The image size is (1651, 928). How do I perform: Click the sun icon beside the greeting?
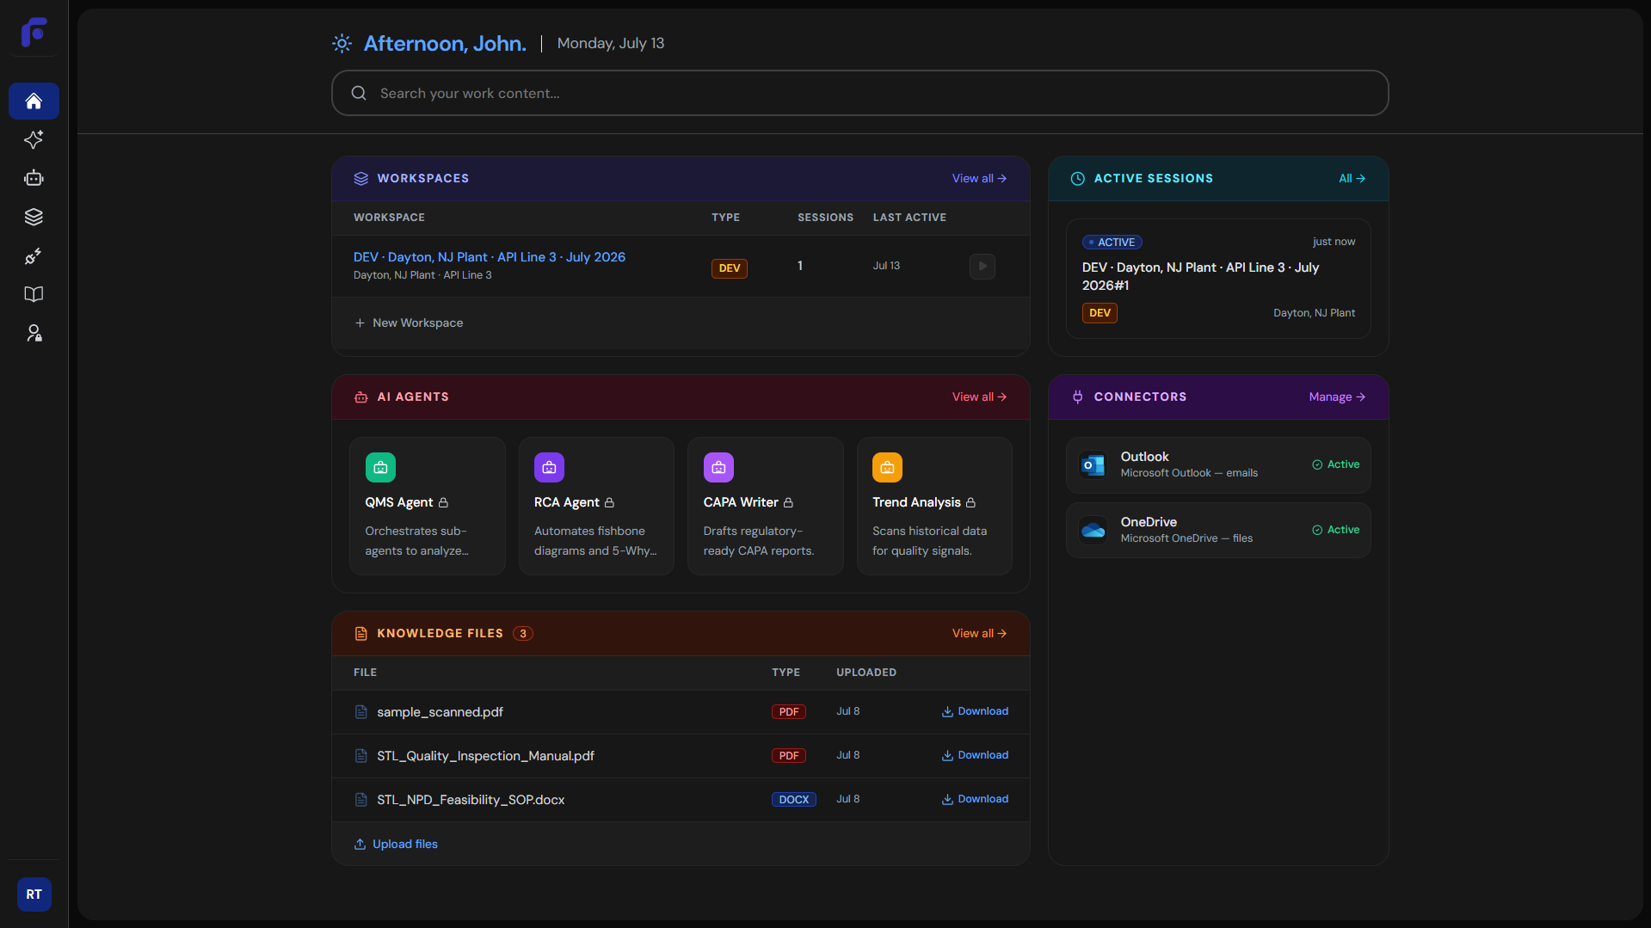[x=342, y=44]
